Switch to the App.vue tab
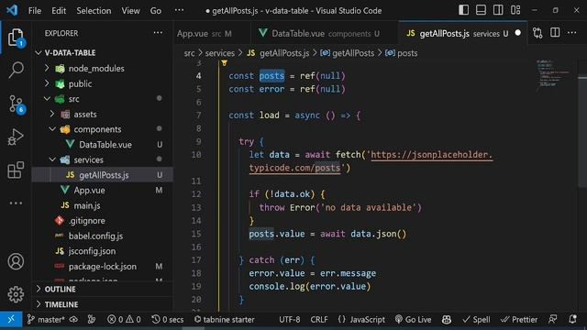 point(211,33)
